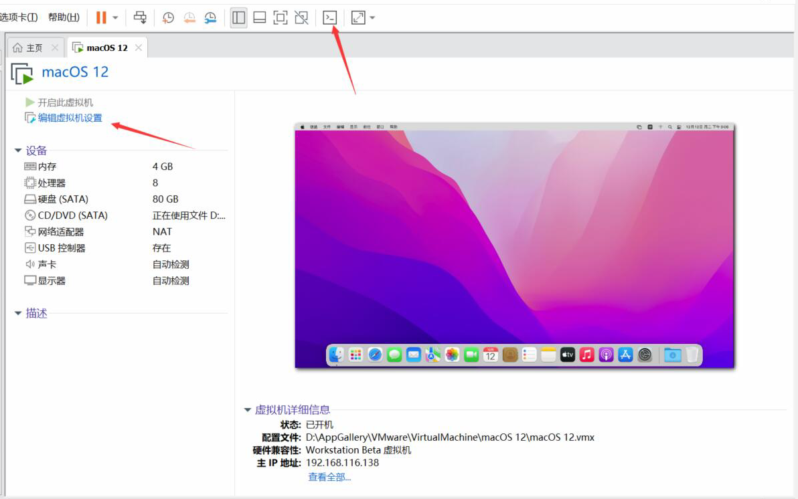798x499 pixels.
Task: Click the stretch guest display icon
Action: tap(358, 18)
